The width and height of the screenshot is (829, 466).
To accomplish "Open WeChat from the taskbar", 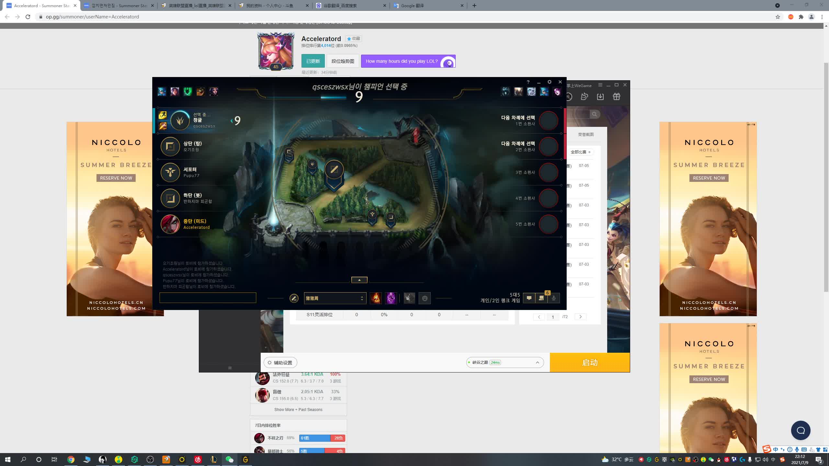I will (229, 460).
